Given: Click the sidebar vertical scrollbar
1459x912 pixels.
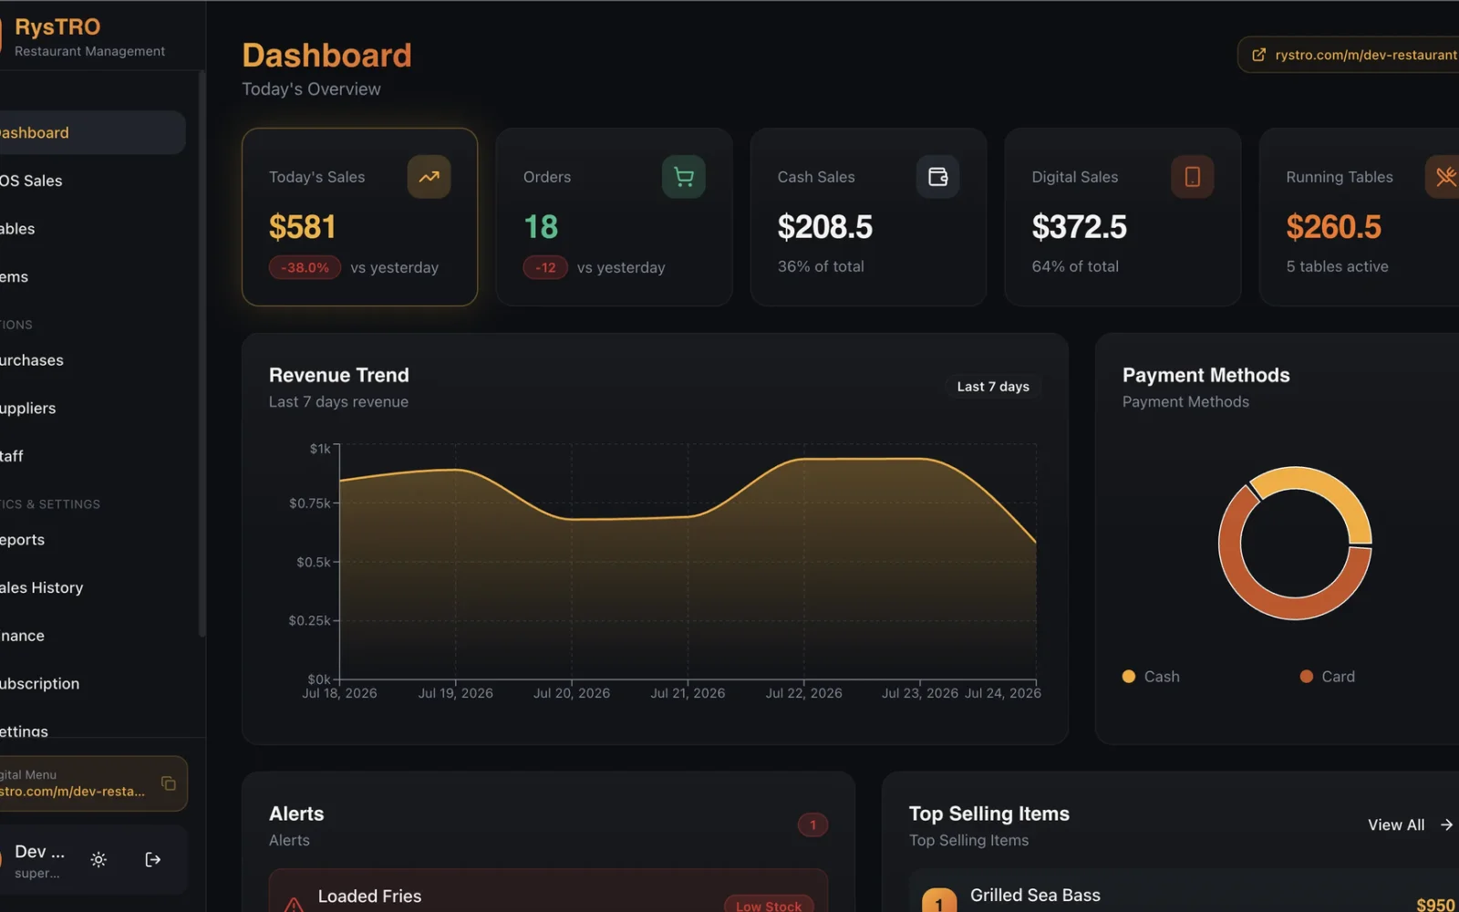Looking at the screenshot, I should (x=202, y=354).
